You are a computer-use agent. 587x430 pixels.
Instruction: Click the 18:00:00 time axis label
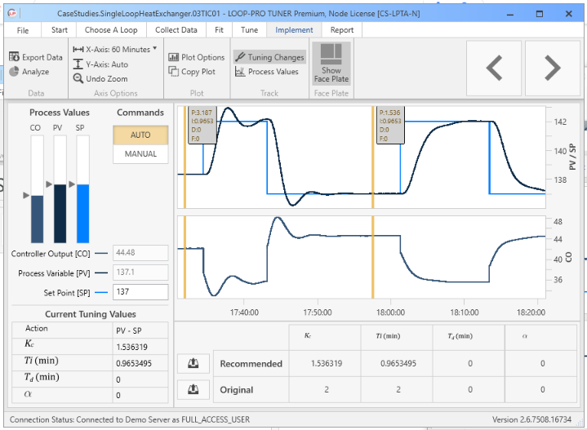click(390, 313)
